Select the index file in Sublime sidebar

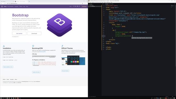[x=93, y=6]
